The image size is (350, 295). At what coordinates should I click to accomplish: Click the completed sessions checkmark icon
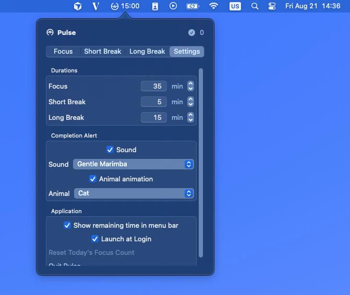pyautogui.click(x=191, y=32)
